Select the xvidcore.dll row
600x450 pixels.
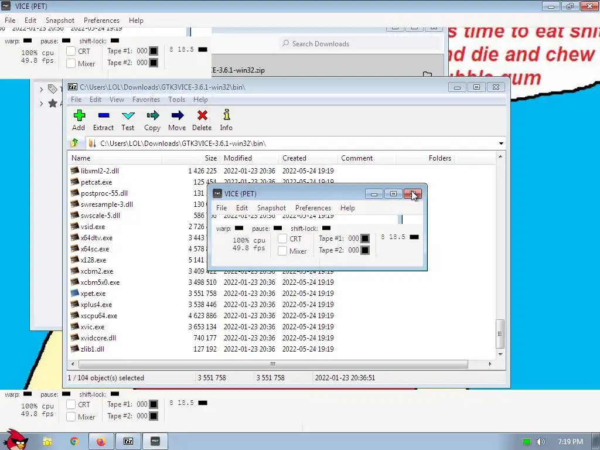(x=281, y=337)
